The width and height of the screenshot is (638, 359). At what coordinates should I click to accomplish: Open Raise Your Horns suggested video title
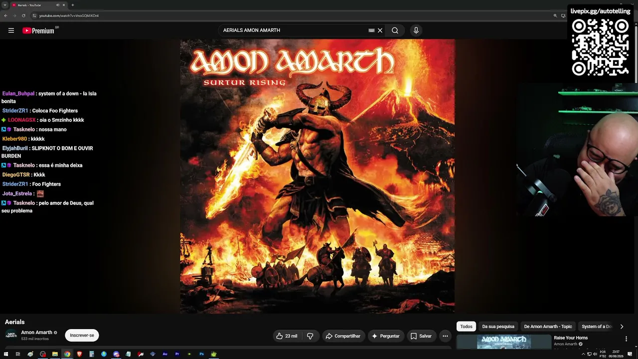tap(571, 338)
